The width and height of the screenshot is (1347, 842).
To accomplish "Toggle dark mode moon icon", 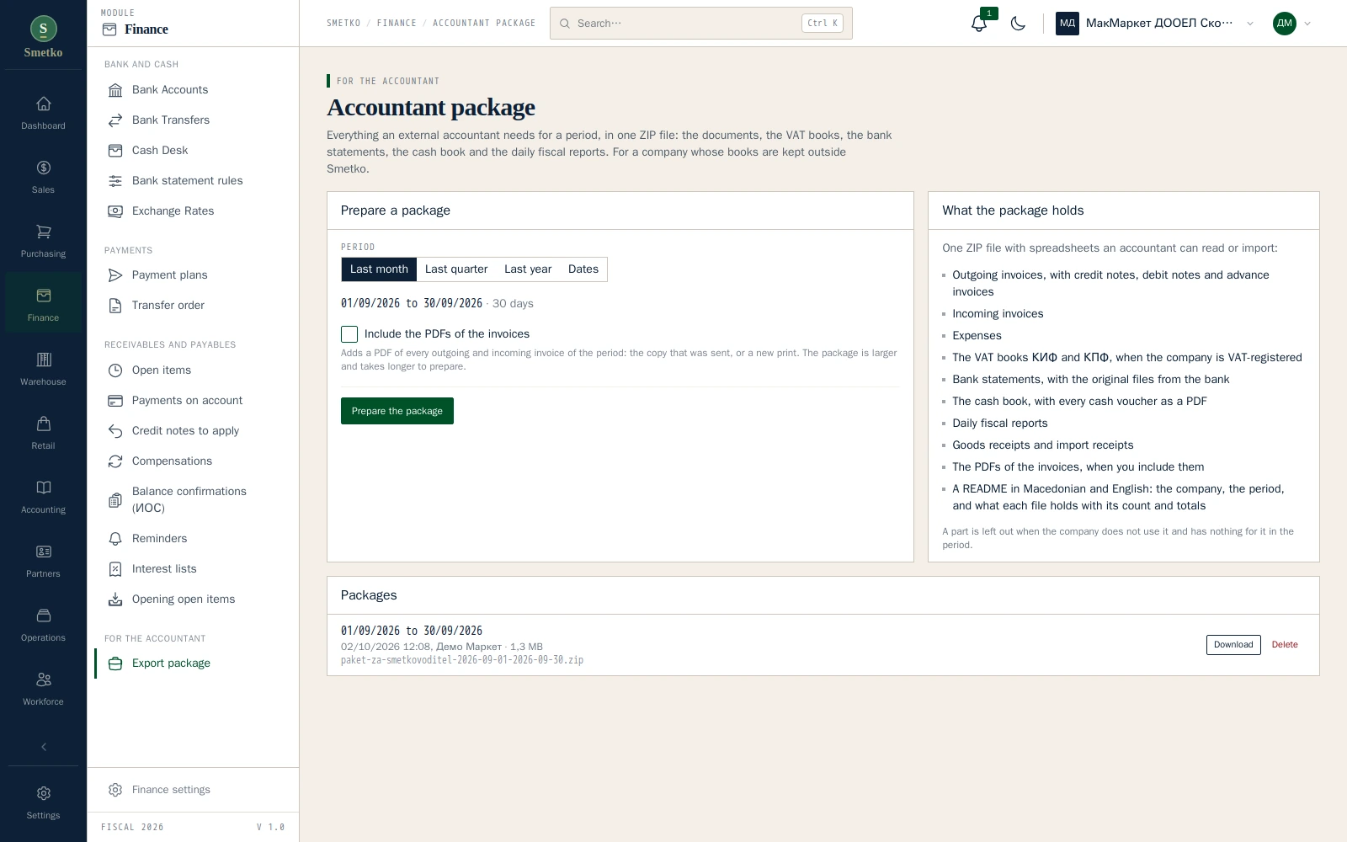I will [x=1018, y=24].
